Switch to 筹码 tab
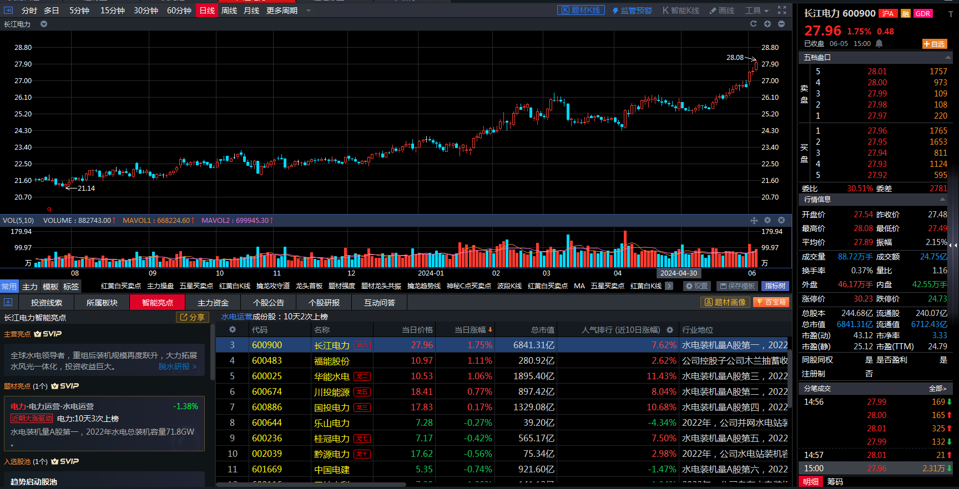Screen dimensions: 959x489 835,482
